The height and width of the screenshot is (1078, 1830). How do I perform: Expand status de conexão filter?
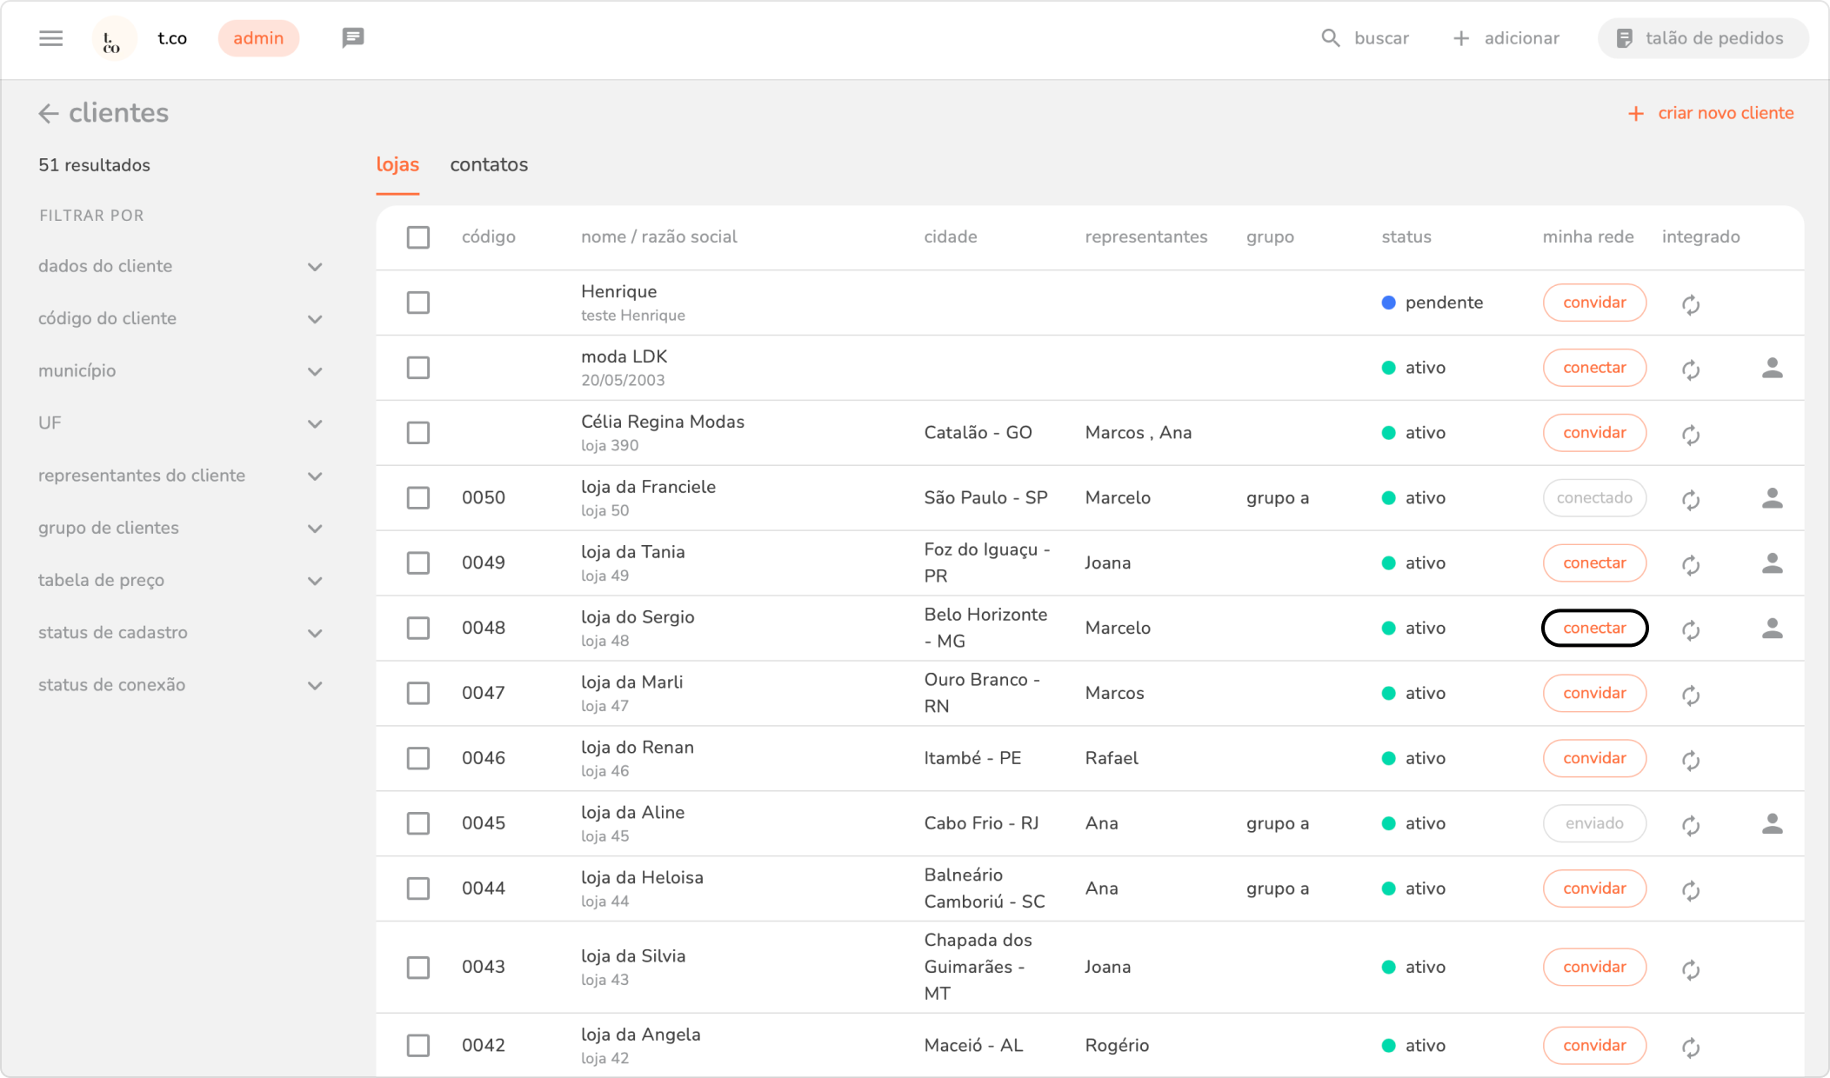[x=315, y=685]
